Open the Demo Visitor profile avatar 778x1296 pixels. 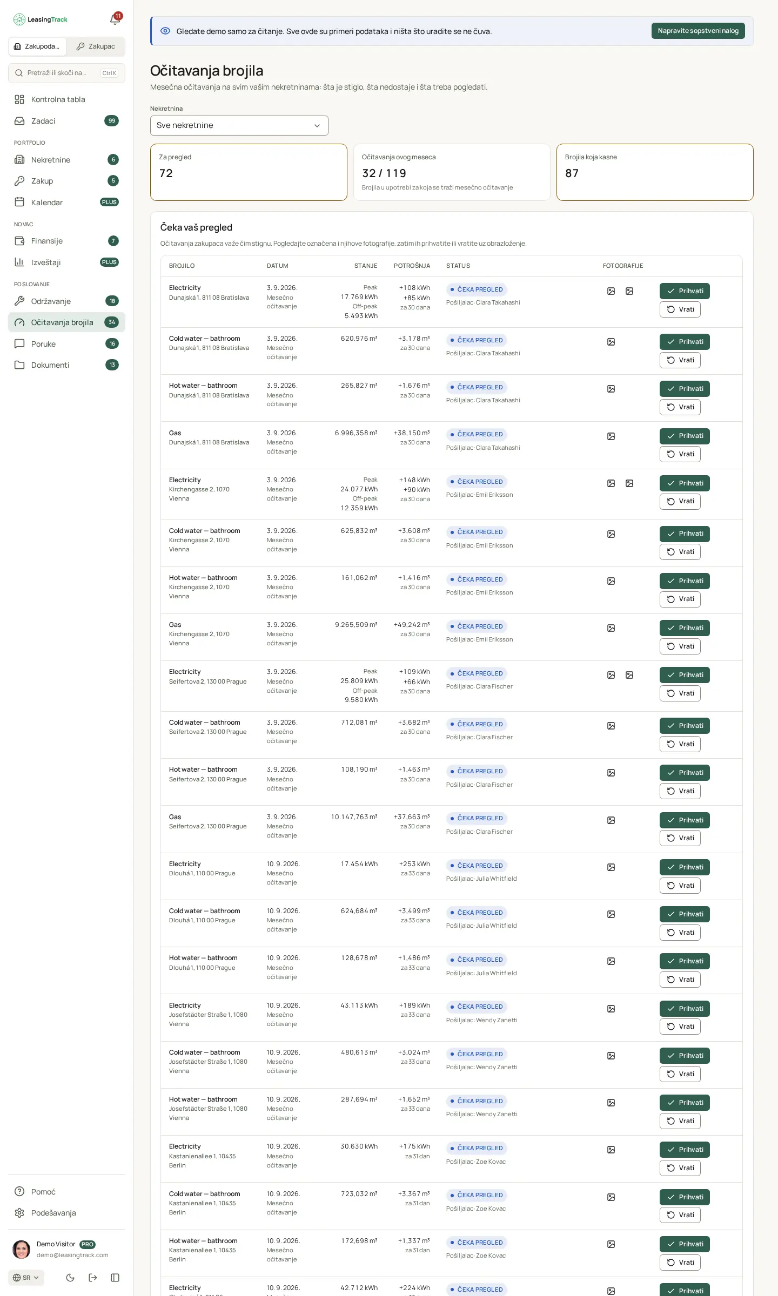(22, 1250)
